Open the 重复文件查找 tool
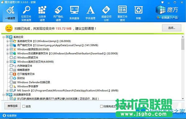 pyautogui.click(x=122, y=13)
